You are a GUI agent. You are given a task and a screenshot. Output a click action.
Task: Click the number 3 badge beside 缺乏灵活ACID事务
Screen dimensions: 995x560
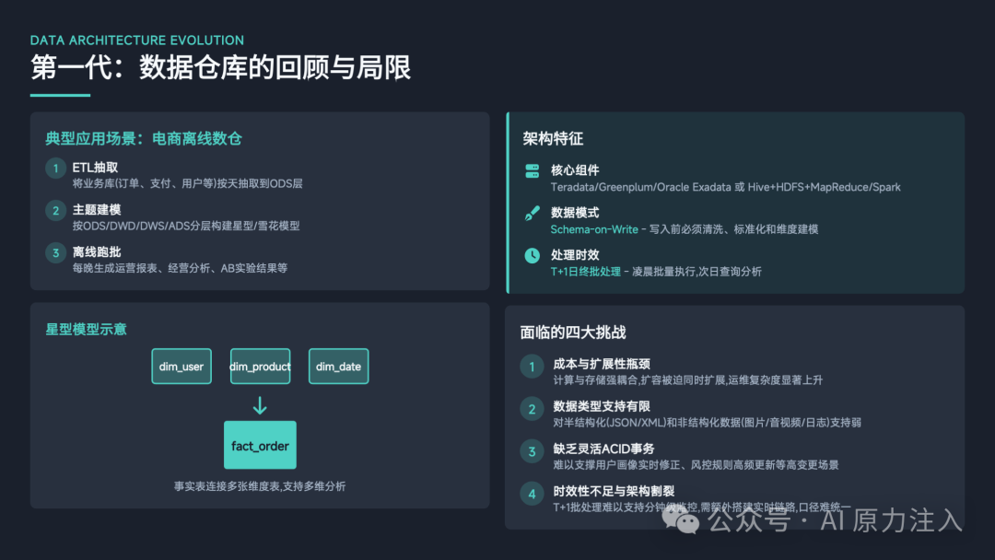click(532, 451)
